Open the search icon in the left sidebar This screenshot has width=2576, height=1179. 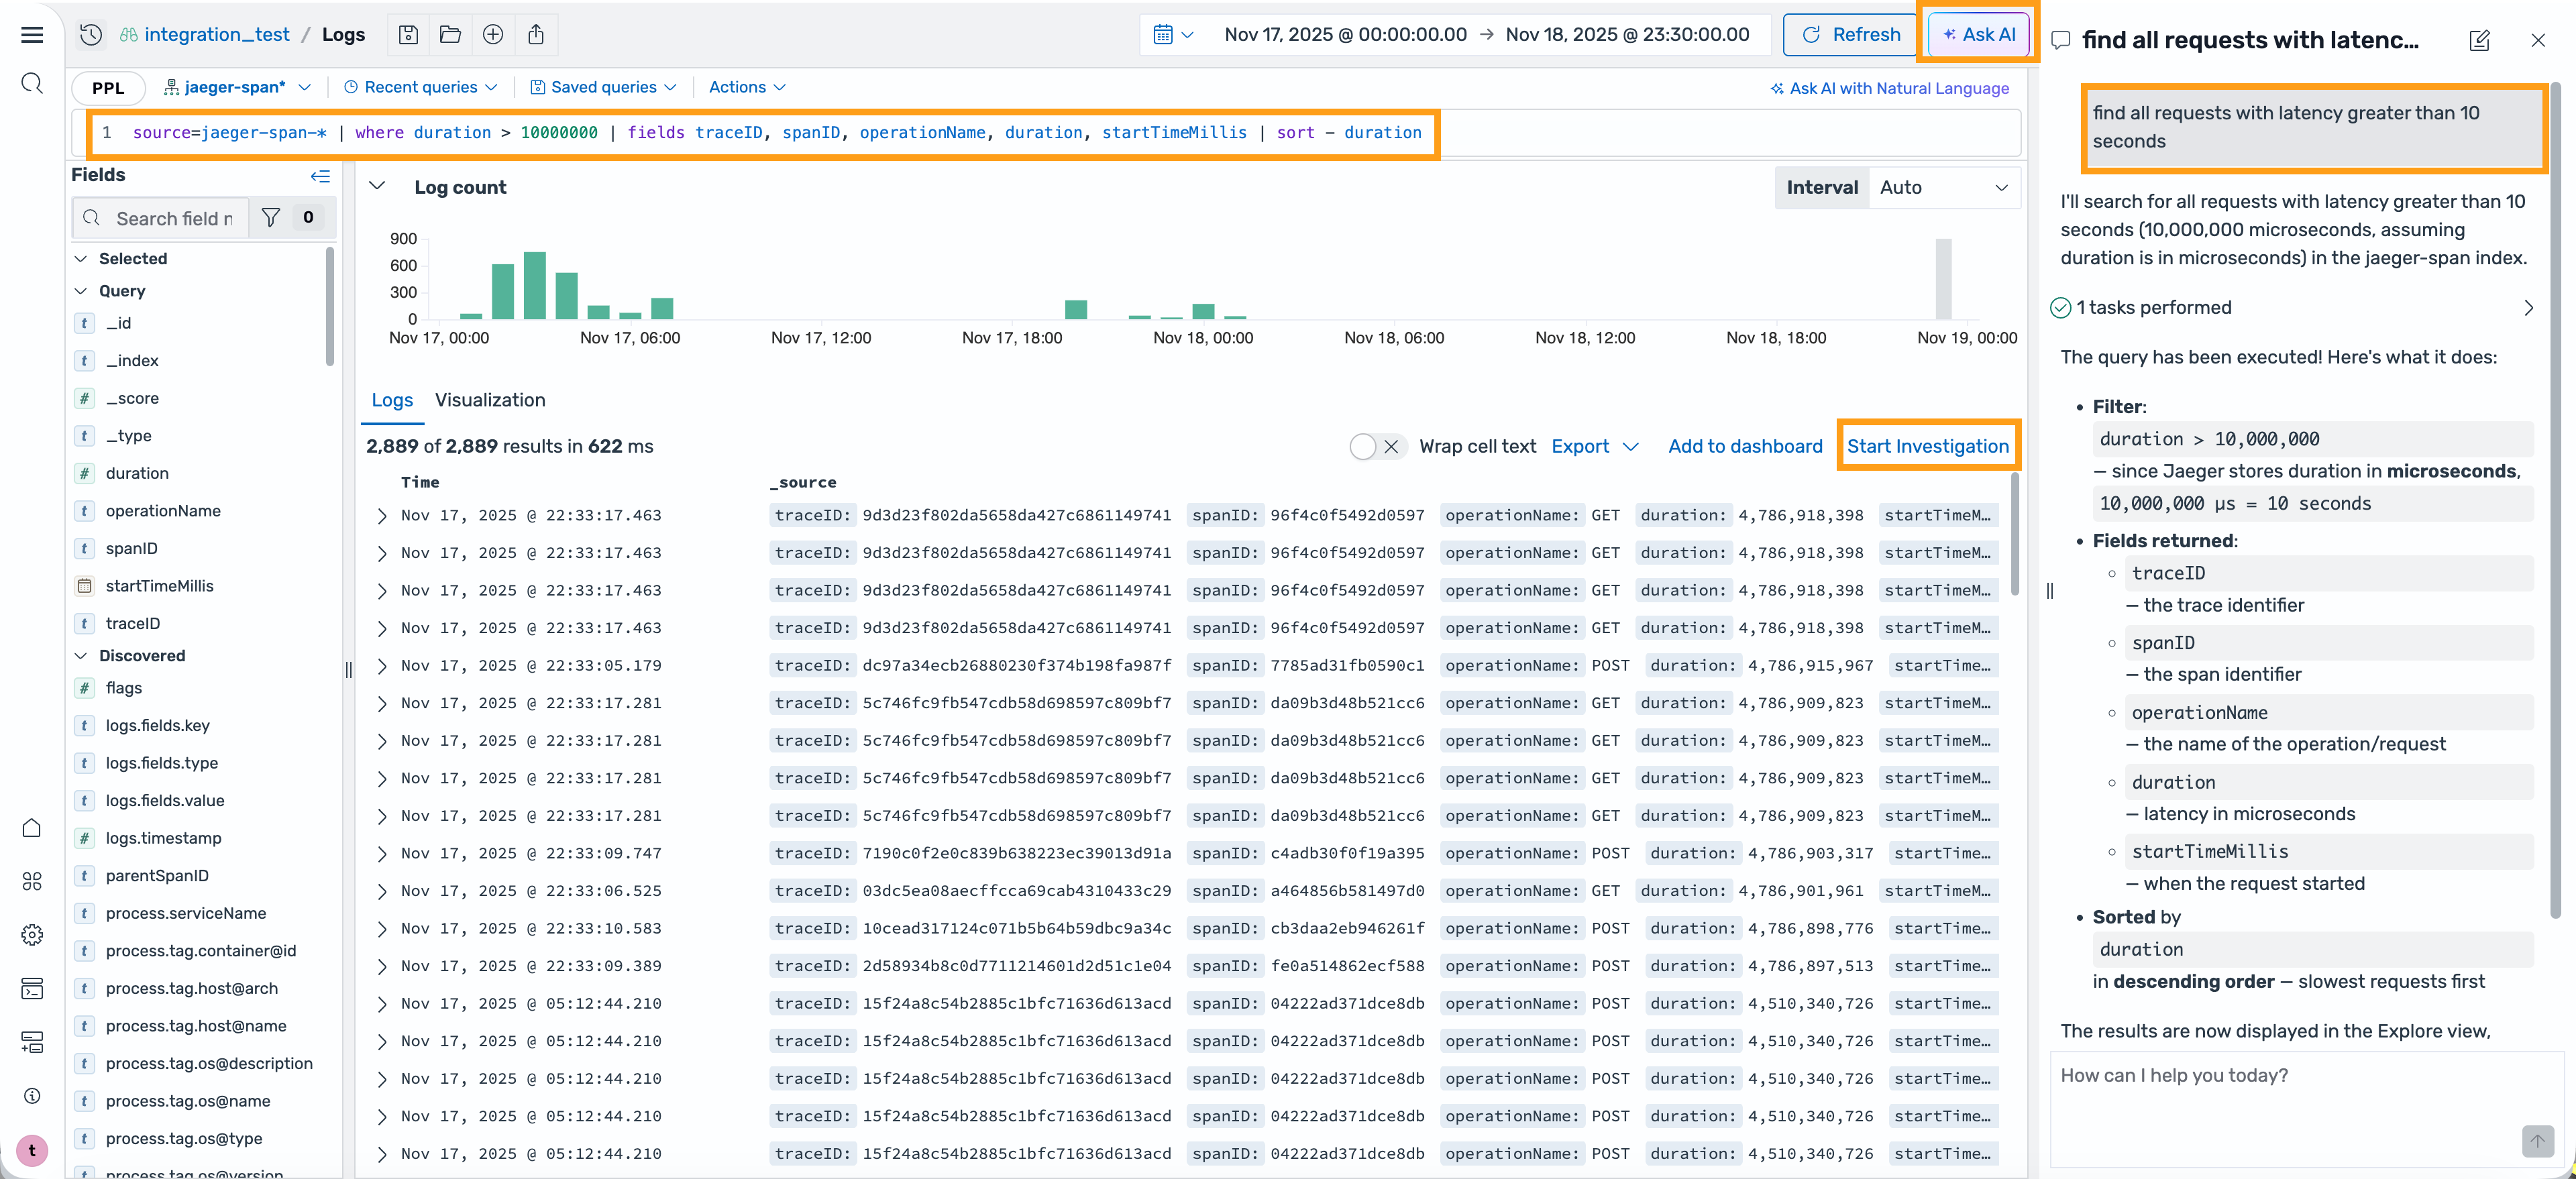coord(31,84)
